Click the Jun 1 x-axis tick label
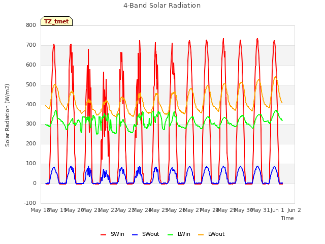This screenshot has height=244, width=325. [x=277, y=210]
